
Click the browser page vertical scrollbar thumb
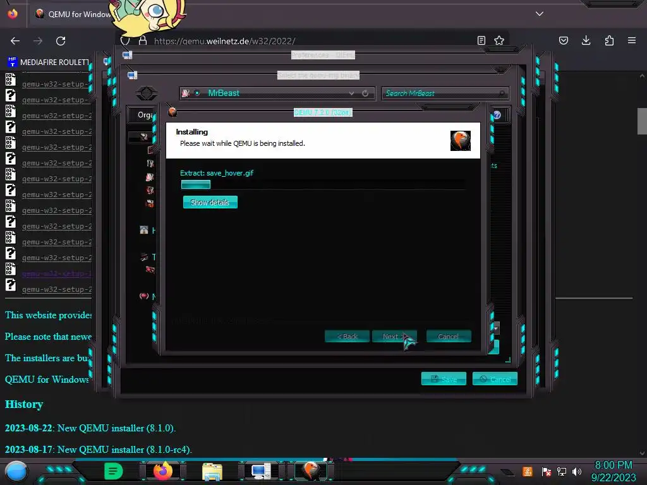(642, 121)
